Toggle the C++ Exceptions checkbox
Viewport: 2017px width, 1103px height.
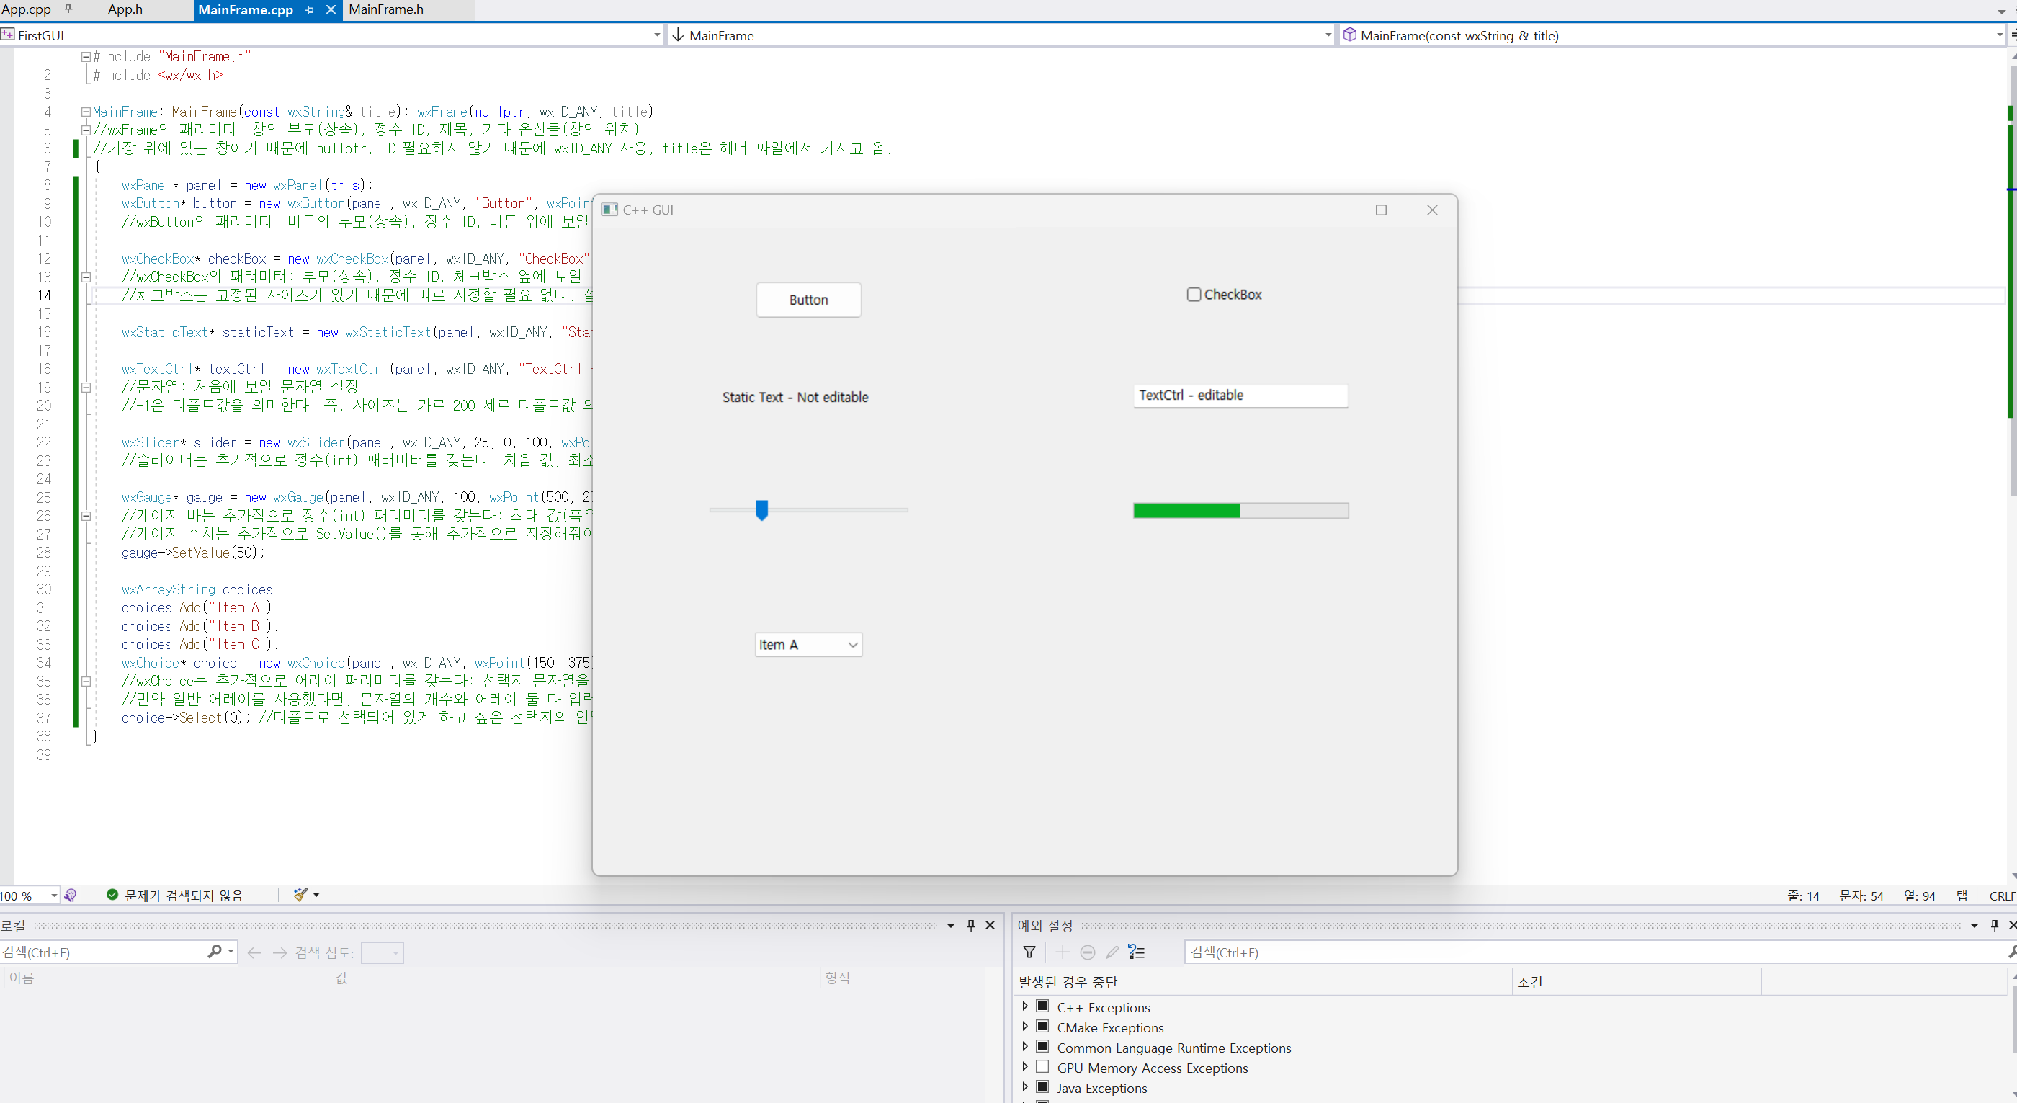(1042, 1006)
